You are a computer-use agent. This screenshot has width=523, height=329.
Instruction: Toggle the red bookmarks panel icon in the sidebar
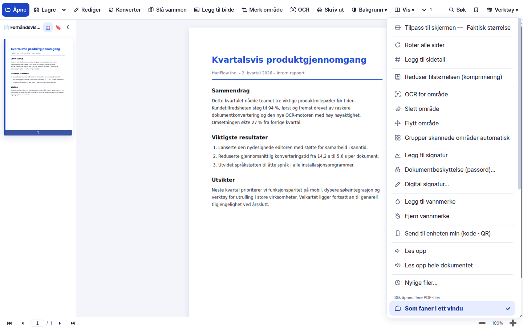(x=58, y=27)
